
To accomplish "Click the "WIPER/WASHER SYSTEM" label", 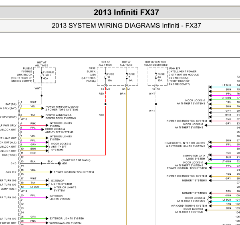I will pyautogui.click(x=65, y=223).
